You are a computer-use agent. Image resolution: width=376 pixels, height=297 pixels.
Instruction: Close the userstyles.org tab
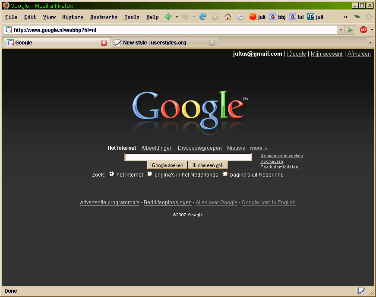coord(212,43)
